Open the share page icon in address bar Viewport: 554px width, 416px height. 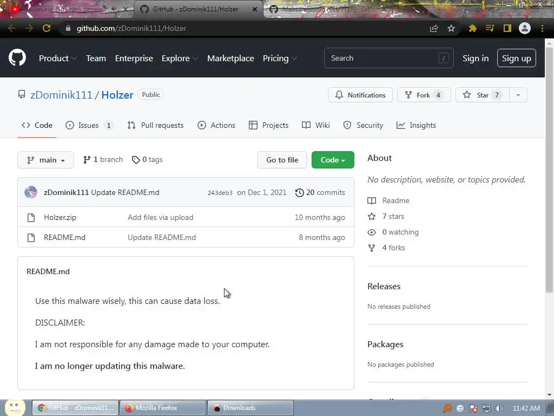(x=434, y=28)
